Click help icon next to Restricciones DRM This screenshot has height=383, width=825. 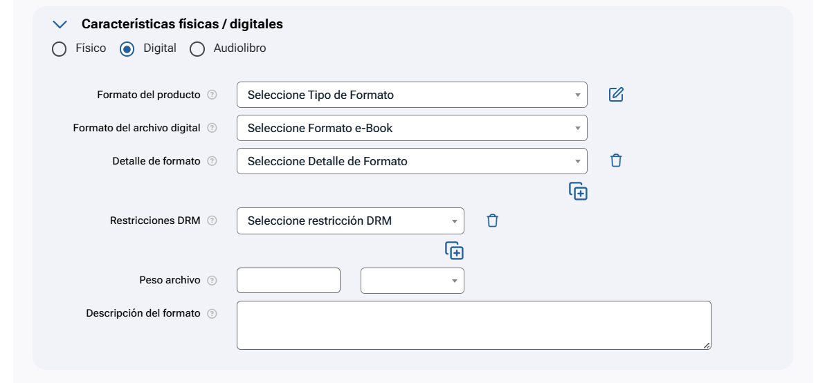coord(212,221)
